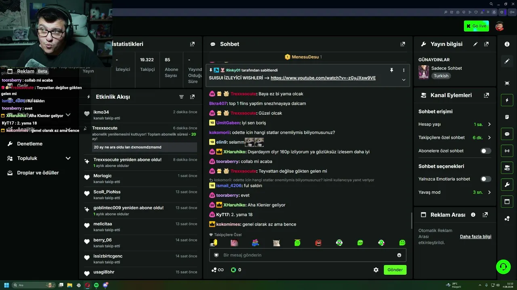Click the Turkish language tag

(x=441, y=76)
